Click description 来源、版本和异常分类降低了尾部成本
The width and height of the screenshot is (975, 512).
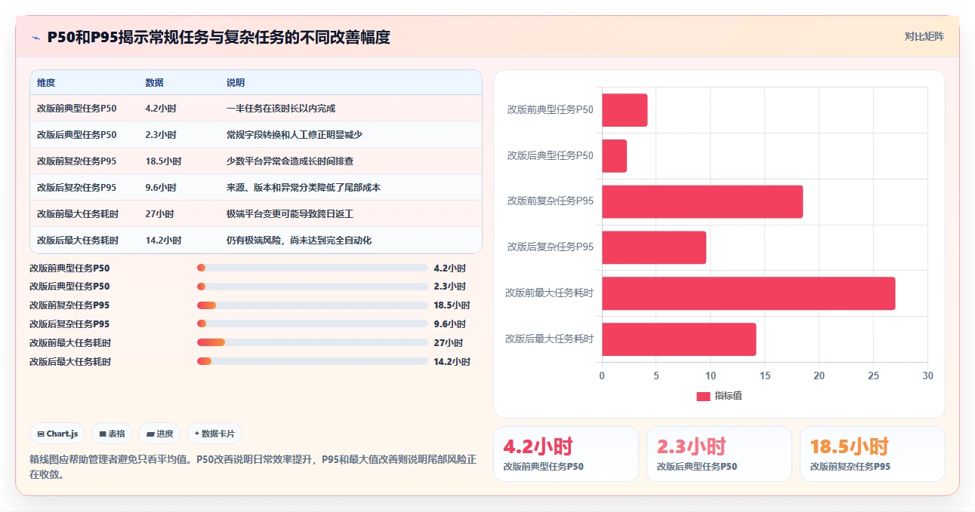tap(304, 188)
